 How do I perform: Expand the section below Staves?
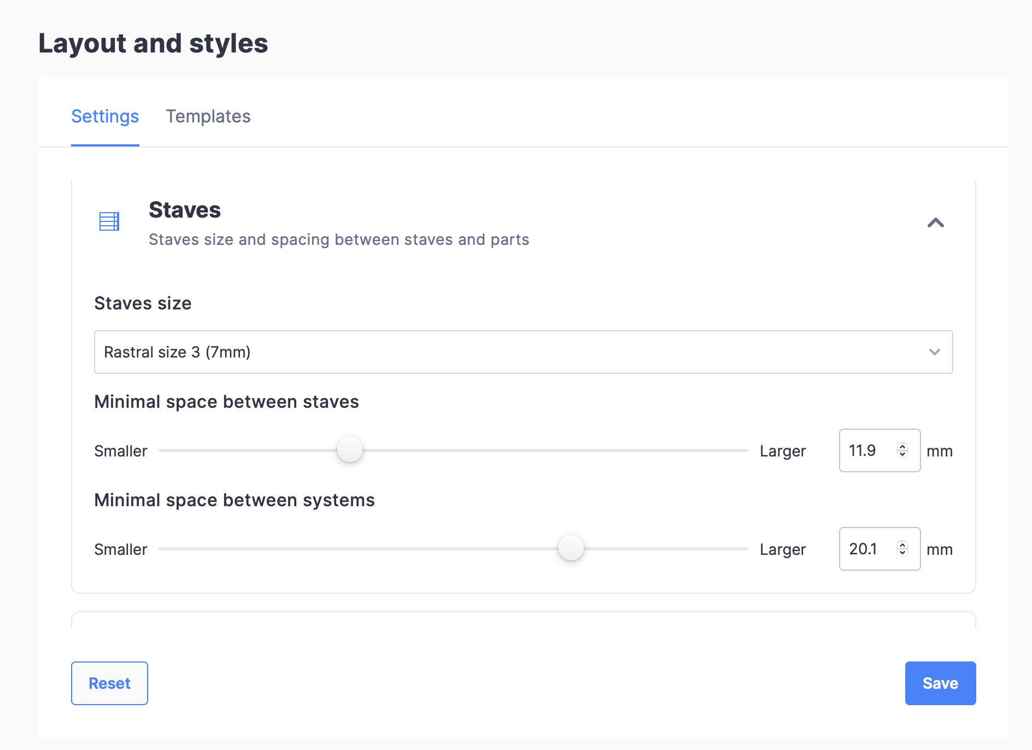pyautogui.click(x=523, y=620)
